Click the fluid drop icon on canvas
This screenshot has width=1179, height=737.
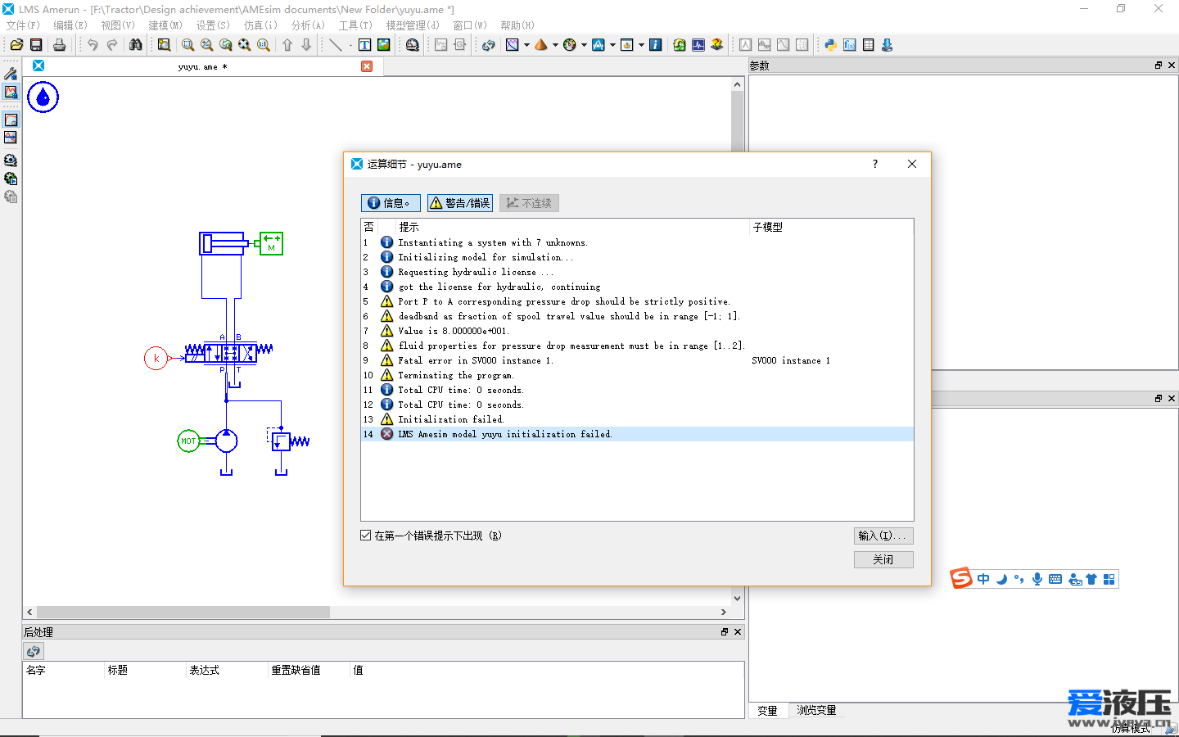point(43,97)
